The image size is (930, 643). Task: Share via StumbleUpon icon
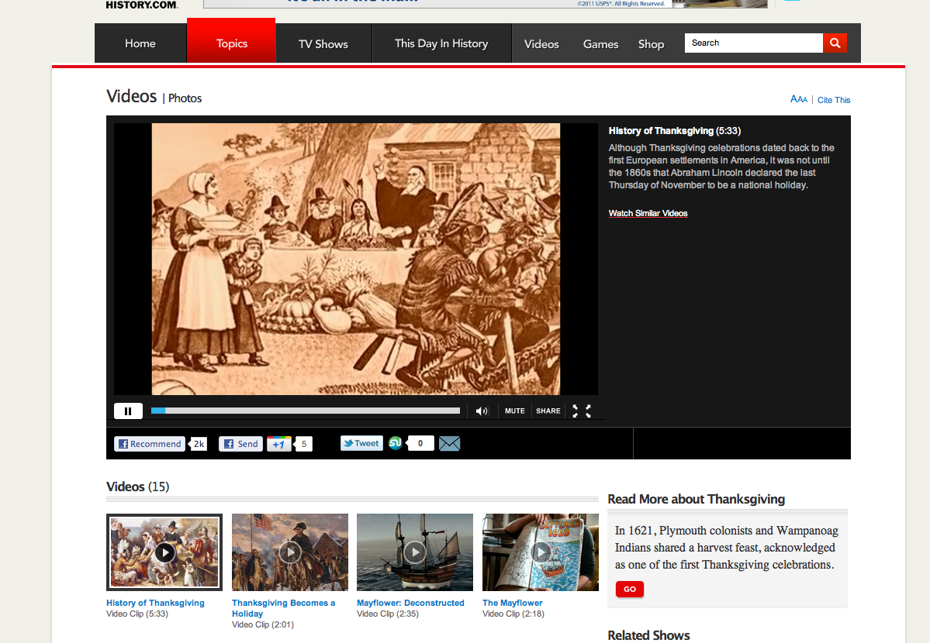[x=395, y=443]
